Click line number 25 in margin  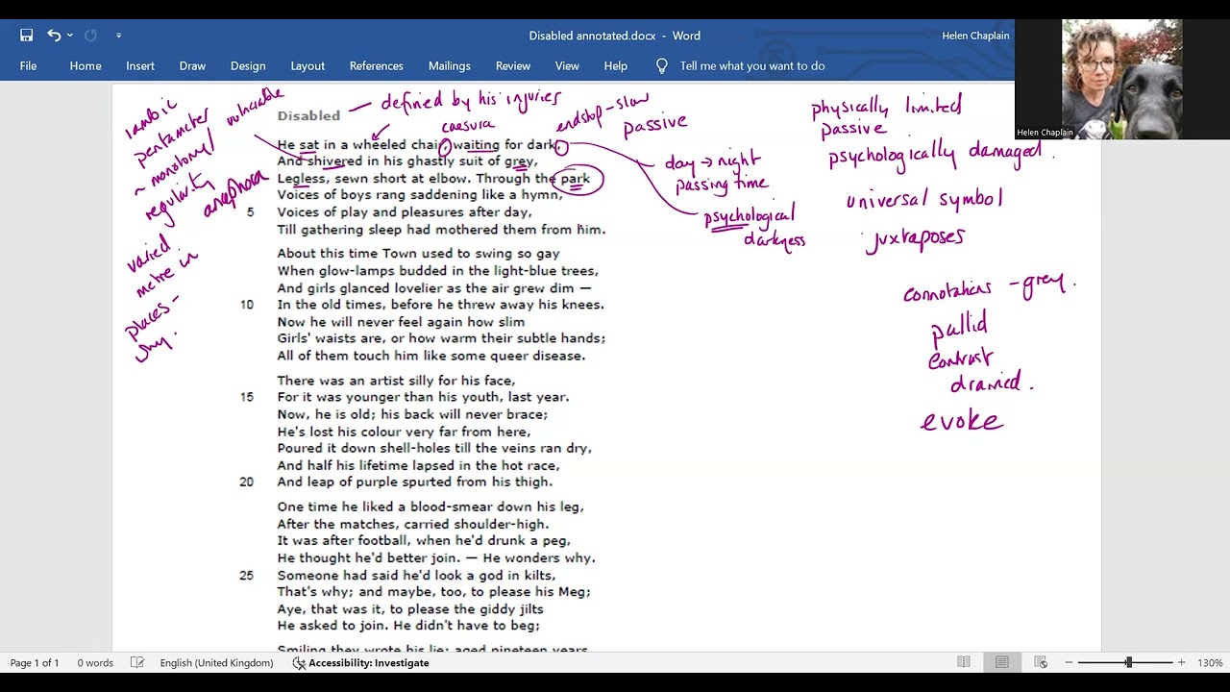247,575
